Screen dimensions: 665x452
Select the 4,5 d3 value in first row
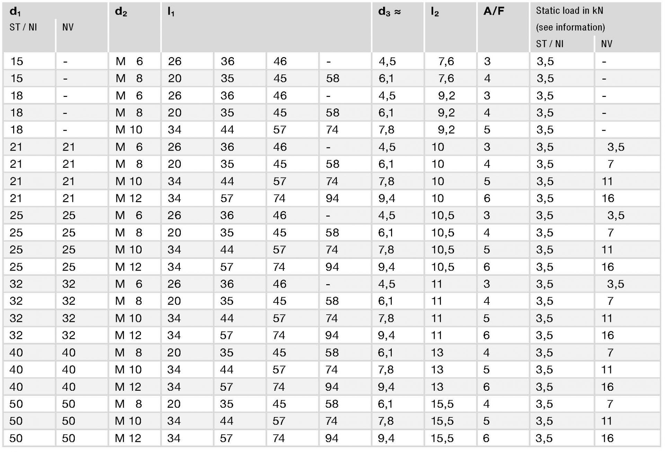point(387,62)
